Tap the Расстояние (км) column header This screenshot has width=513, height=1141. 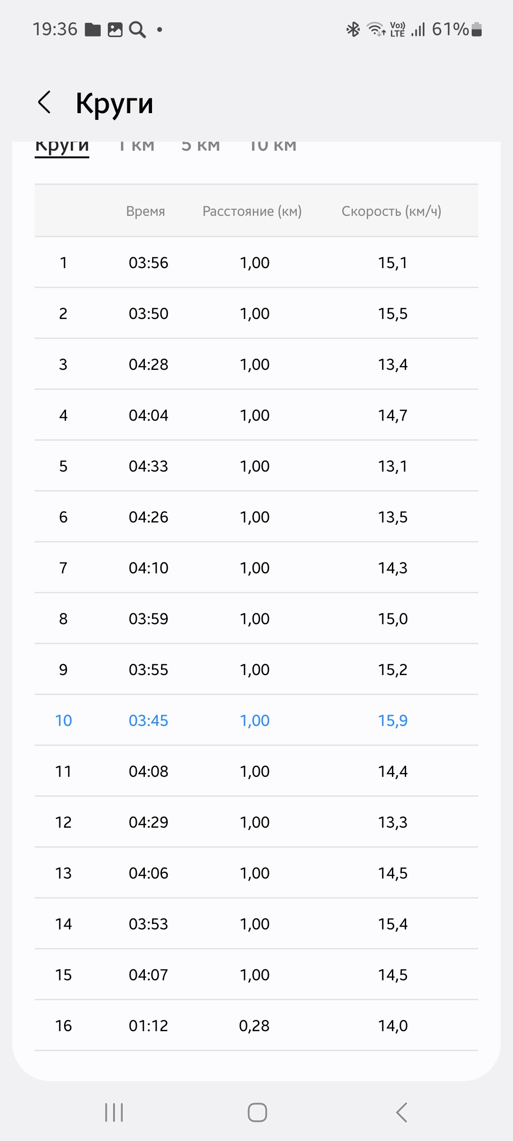pos(252,211)
